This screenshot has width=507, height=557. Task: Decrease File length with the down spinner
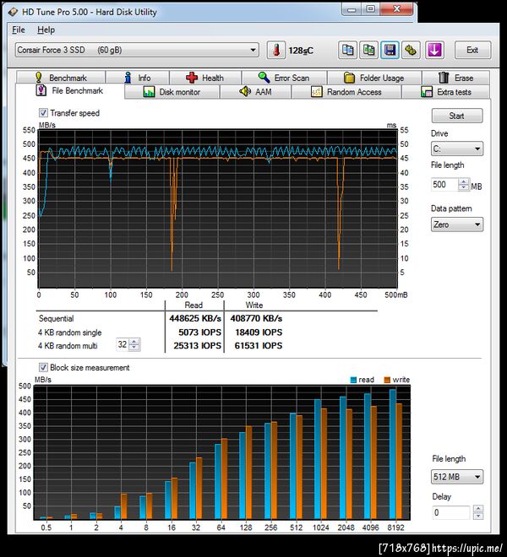tap(464, 187)
